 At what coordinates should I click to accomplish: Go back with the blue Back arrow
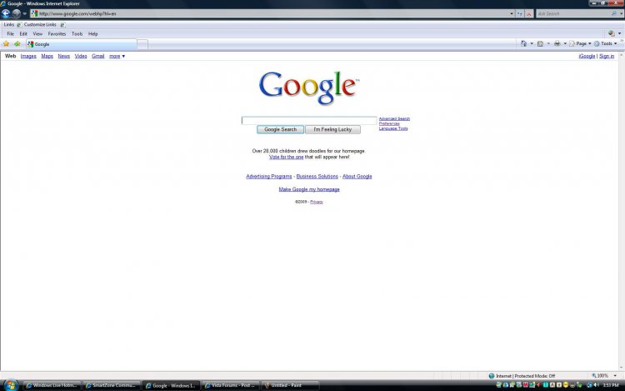(6, 13)
